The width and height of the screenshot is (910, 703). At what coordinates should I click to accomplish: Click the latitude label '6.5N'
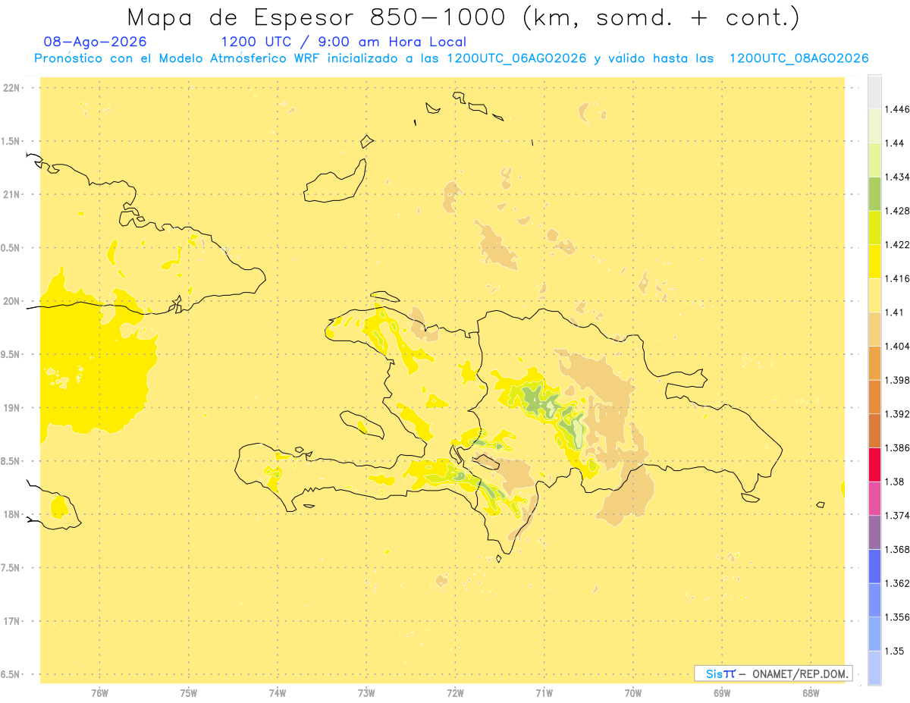11,674
